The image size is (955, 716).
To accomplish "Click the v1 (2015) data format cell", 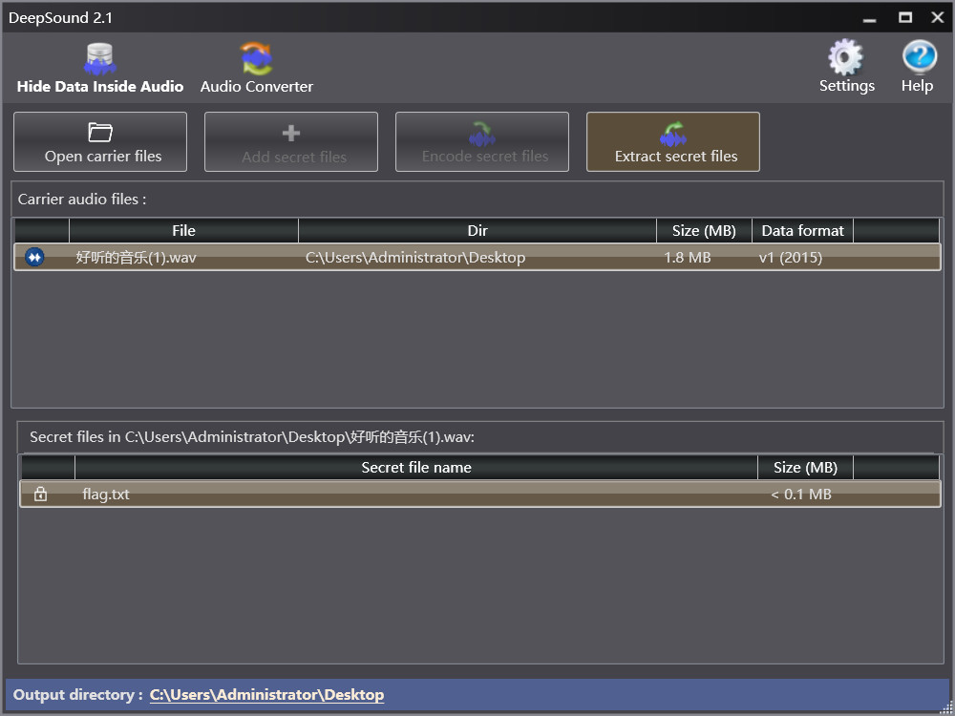I will 791,258.
